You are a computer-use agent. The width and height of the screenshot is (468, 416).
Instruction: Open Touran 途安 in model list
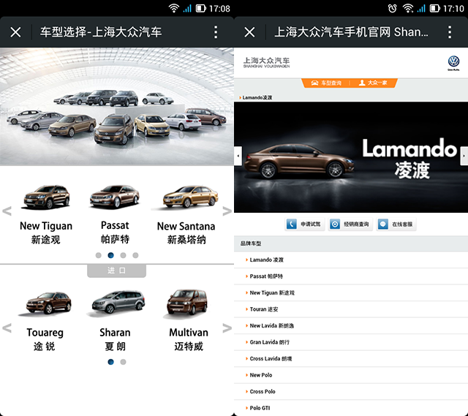coord(351,309)
